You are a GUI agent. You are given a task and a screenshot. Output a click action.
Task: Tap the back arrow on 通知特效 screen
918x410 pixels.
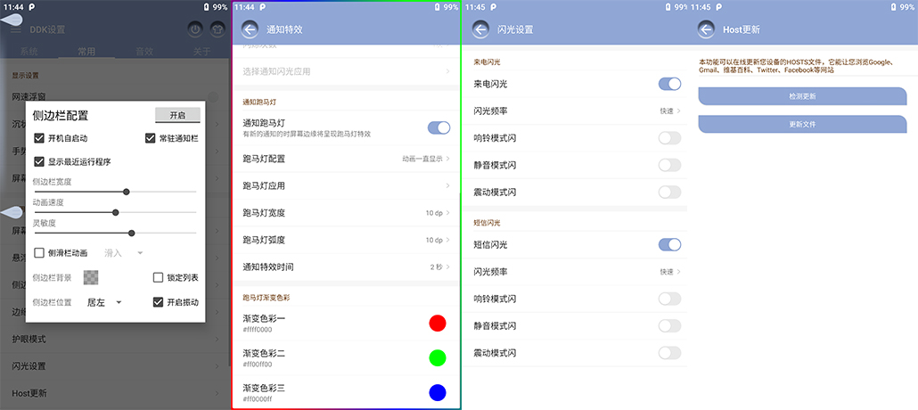(x=250, y=29)
